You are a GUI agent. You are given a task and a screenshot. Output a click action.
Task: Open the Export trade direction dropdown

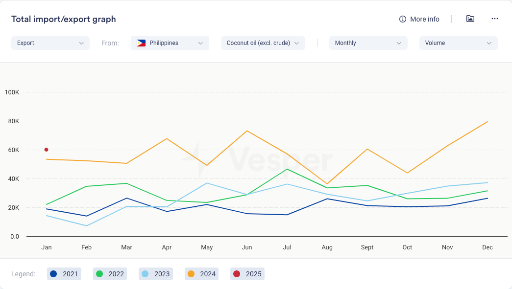[x=50, y=43]
